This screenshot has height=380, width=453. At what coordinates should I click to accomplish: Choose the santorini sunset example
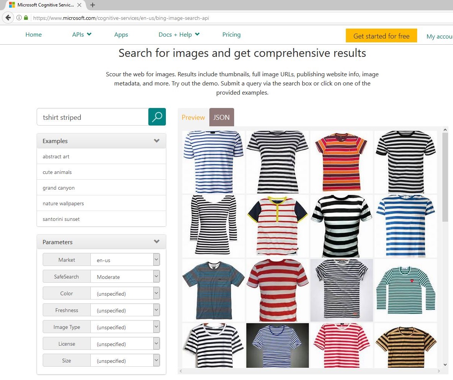(x=61, y=219)
